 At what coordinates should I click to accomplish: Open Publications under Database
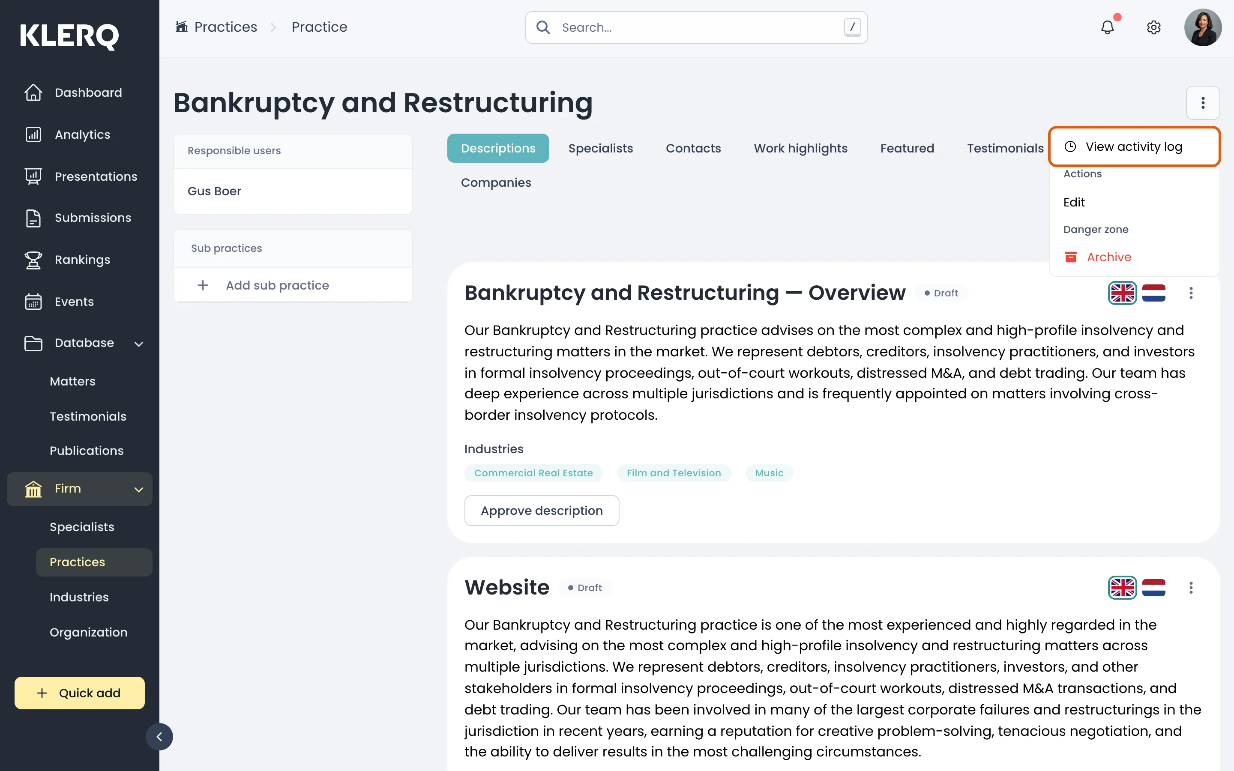coord(86,451)
